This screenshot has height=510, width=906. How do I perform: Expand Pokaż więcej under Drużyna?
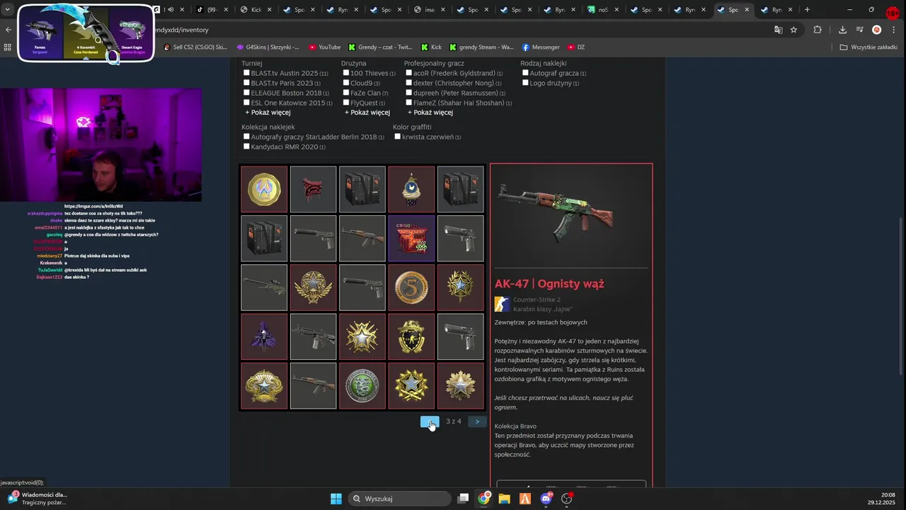click(367, 113)
